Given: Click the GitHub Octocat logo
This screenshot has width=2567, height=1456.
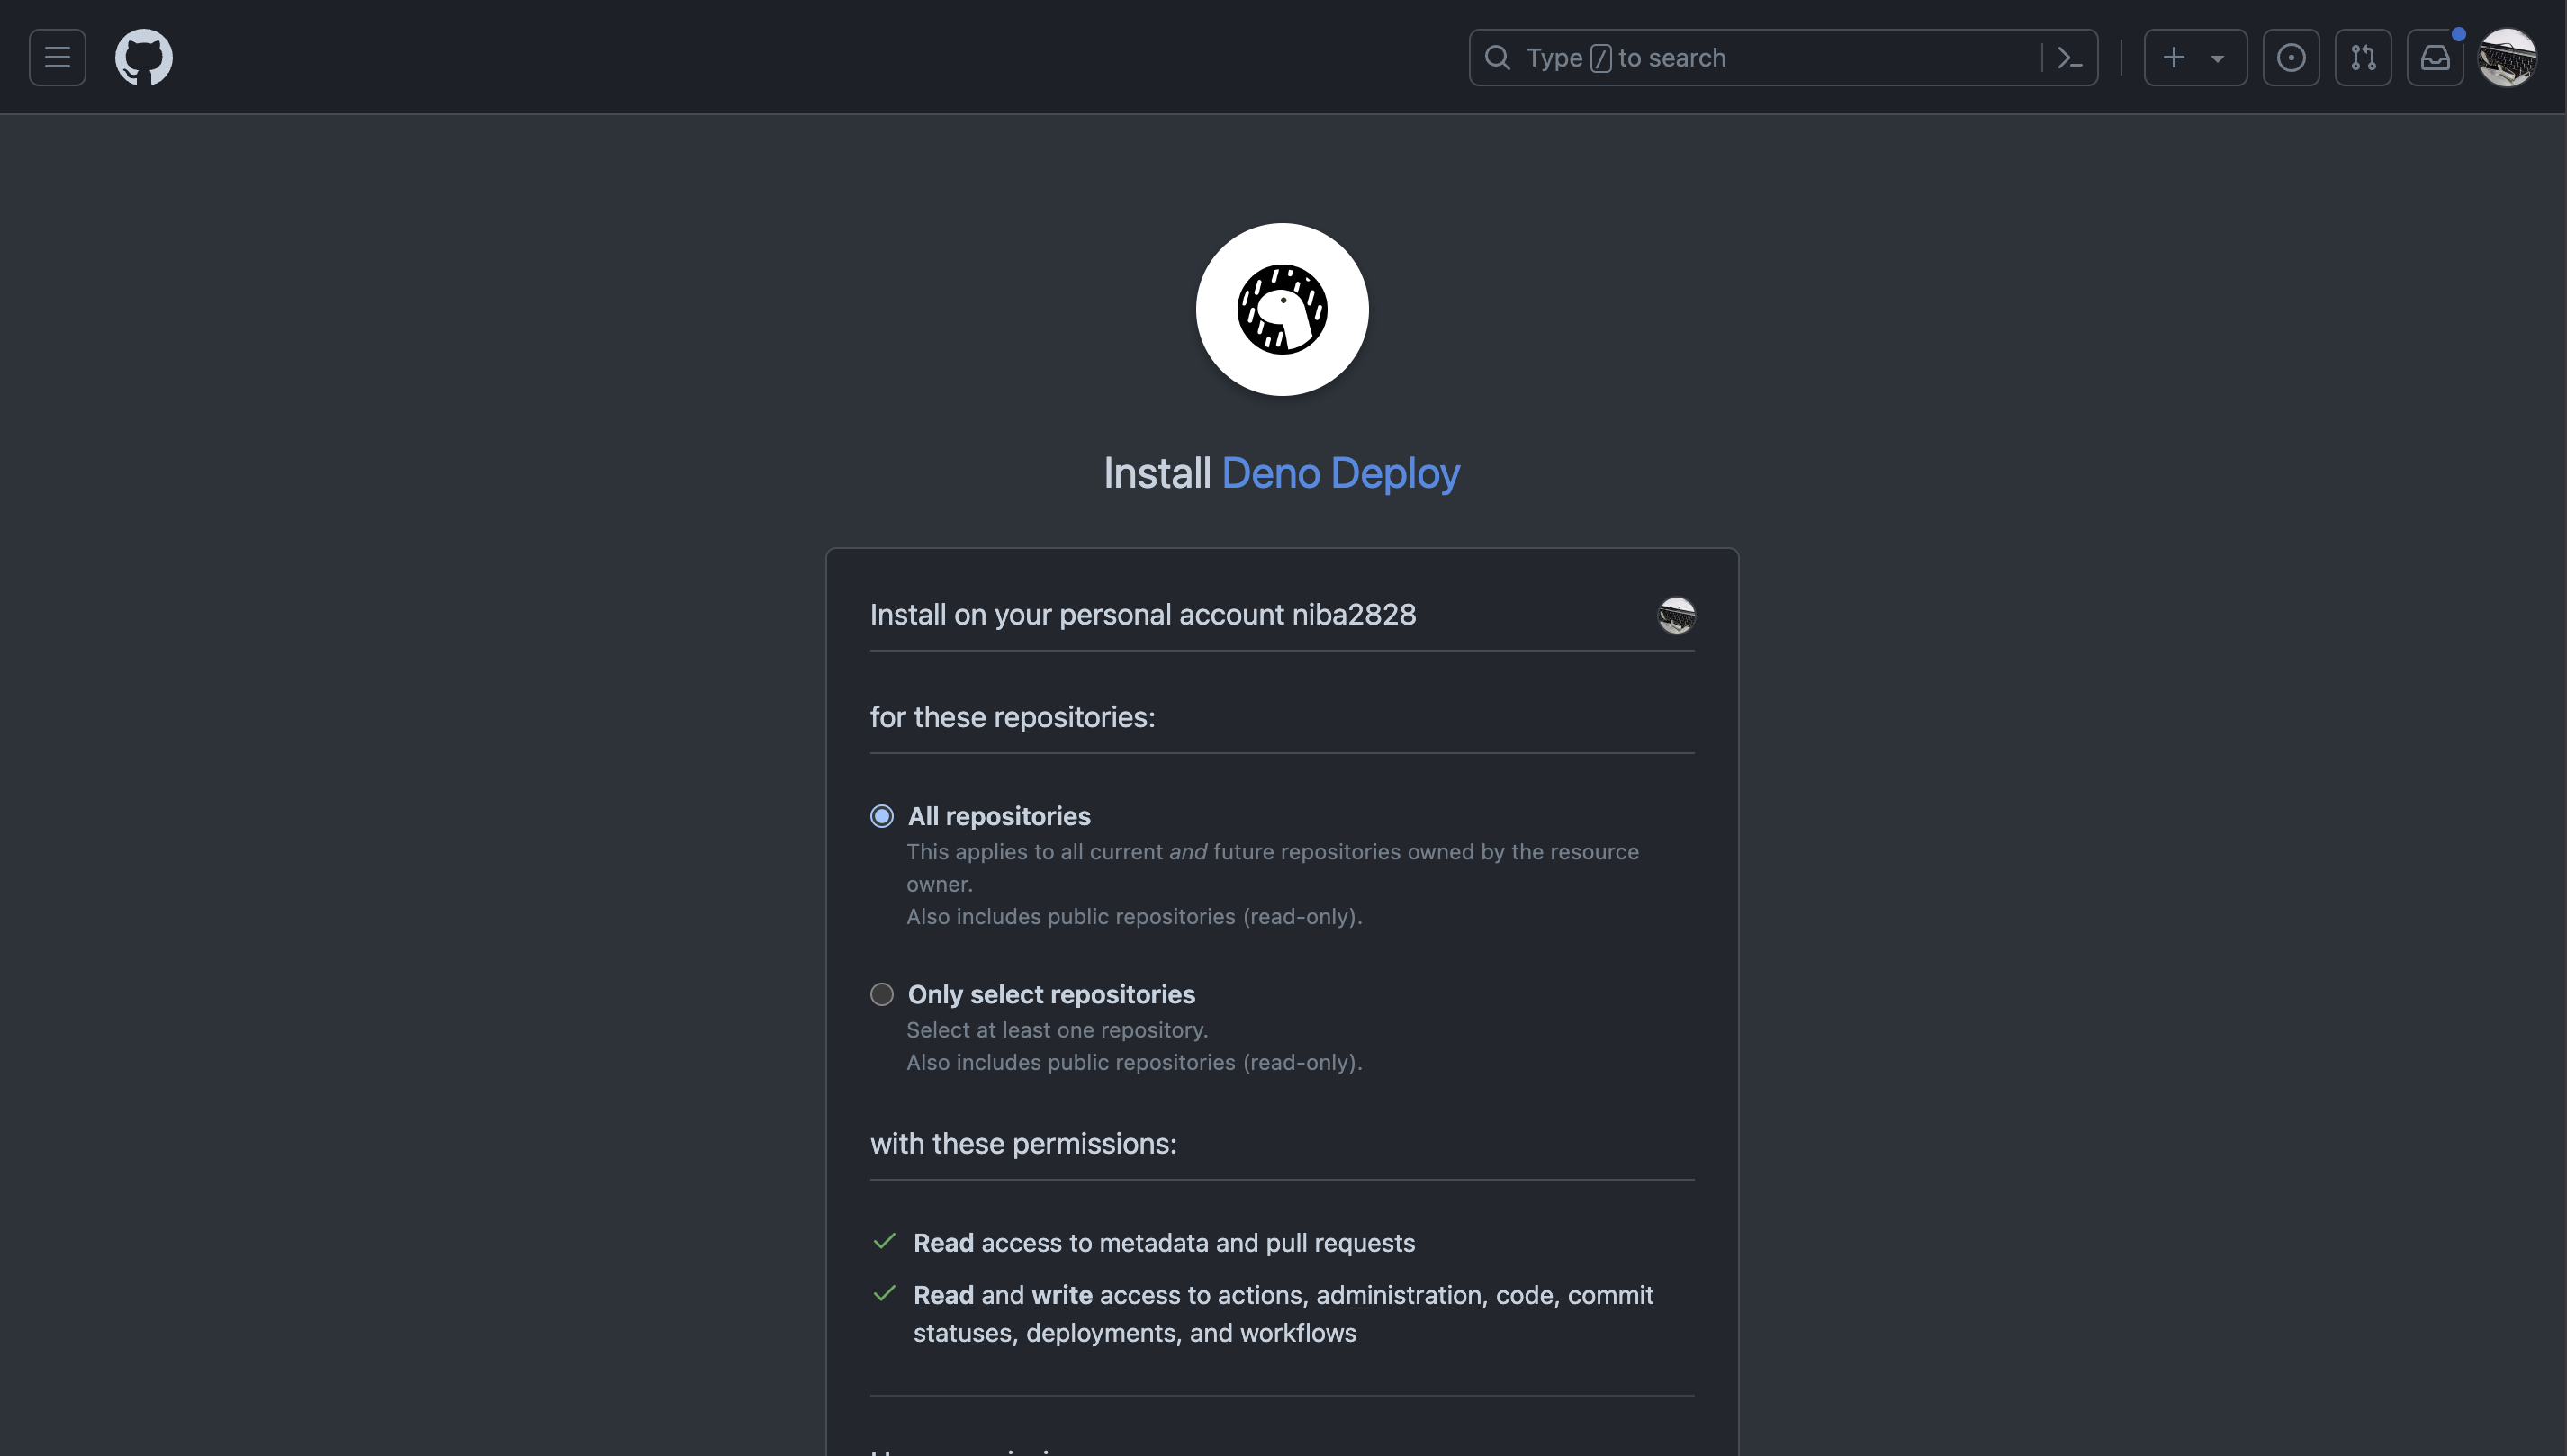Looking at the screenshot, I should [x=143, y=58].
